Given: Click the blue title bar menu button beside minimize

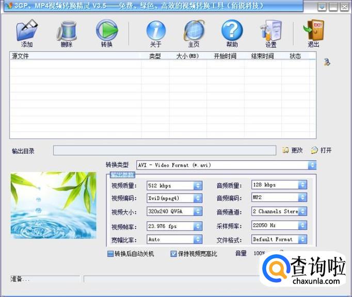Looking at the screenshot, I should point(322,7).
